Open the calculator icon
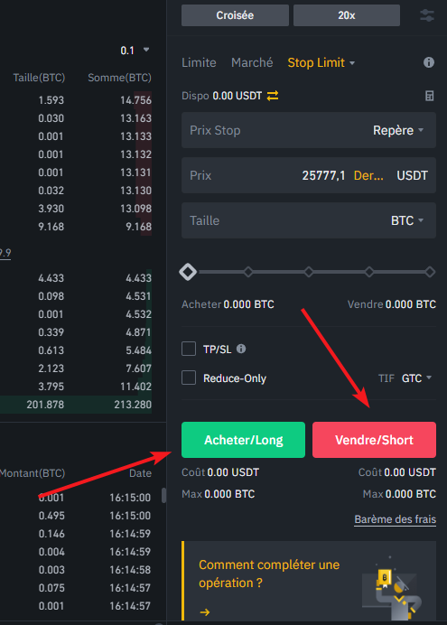447x625 pixels. pos(430,96)
